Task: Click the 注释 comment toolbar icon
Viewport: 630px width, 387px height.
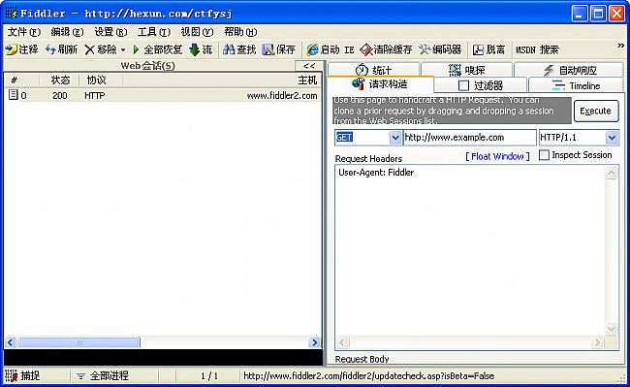Action: point(12,49)
